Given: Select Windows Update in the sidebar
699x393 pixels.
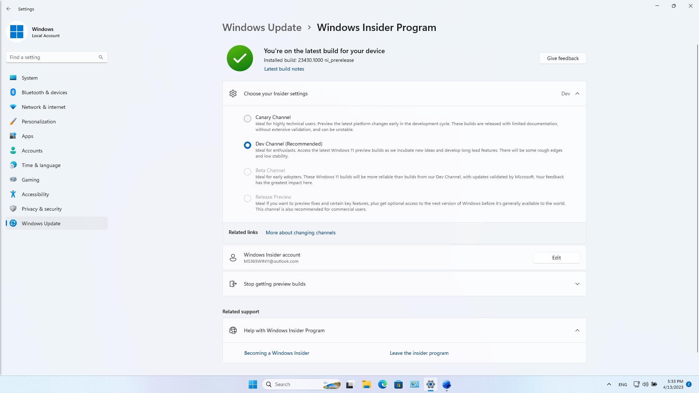Looking at the screenshot, I should (41, 223).
